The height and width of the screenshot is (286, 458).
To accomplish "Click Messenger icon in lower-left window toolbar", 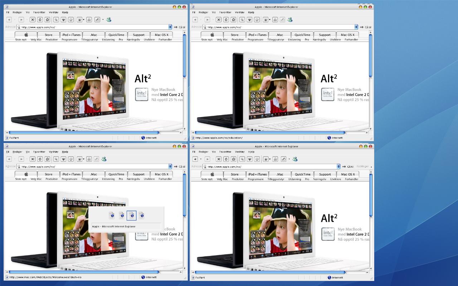I will tap(104, 159).
